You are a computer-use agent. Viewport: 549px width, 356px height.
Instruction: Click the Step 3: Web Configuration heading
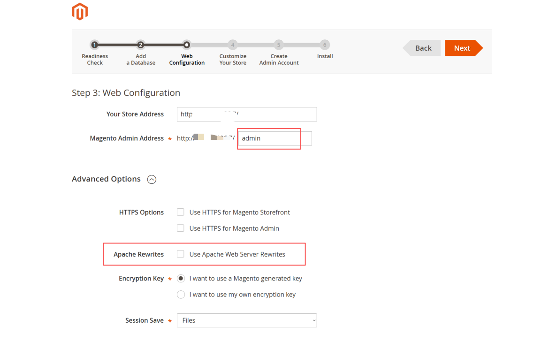coord(126,93)
